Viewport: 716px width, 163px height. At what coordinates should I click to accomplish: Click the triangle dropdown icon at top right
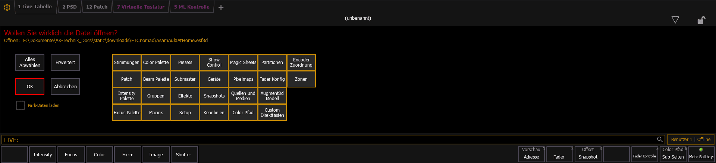tap(675, 20)
